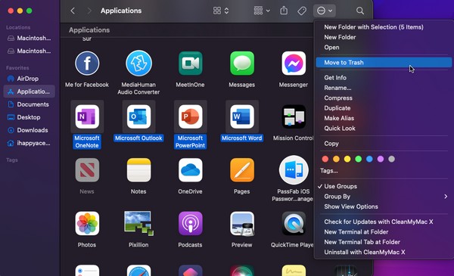This screenshot has height=276, width=454.
Task: Choose New Terminal at Folder
Action: pyautogui.click(x=384, y=231)
